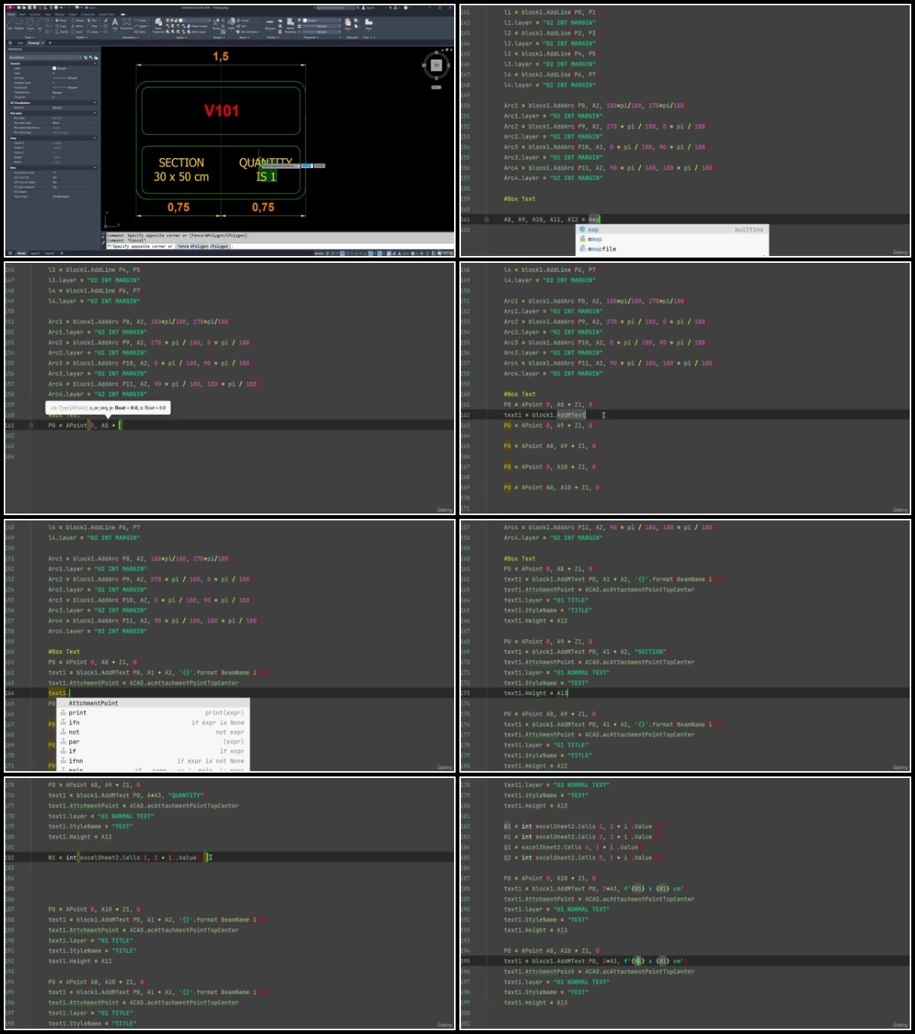
Task: Select the Match Properties tool
Action: 290,26
